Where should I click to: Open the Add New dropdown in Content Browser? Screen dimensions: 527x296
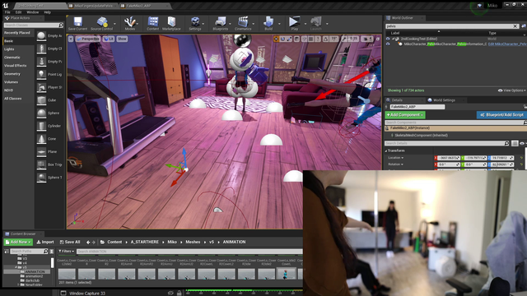(18, 242)
